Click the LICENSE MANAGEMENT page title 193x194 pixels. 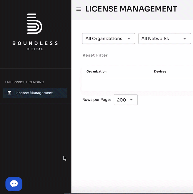pos(131,9)
